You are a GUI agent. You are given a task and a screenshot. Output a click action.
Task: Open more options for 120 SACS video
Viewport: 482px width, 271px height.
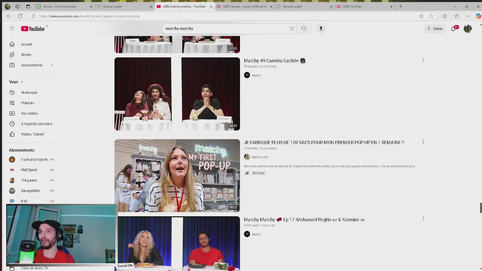[x=423, y=142]
